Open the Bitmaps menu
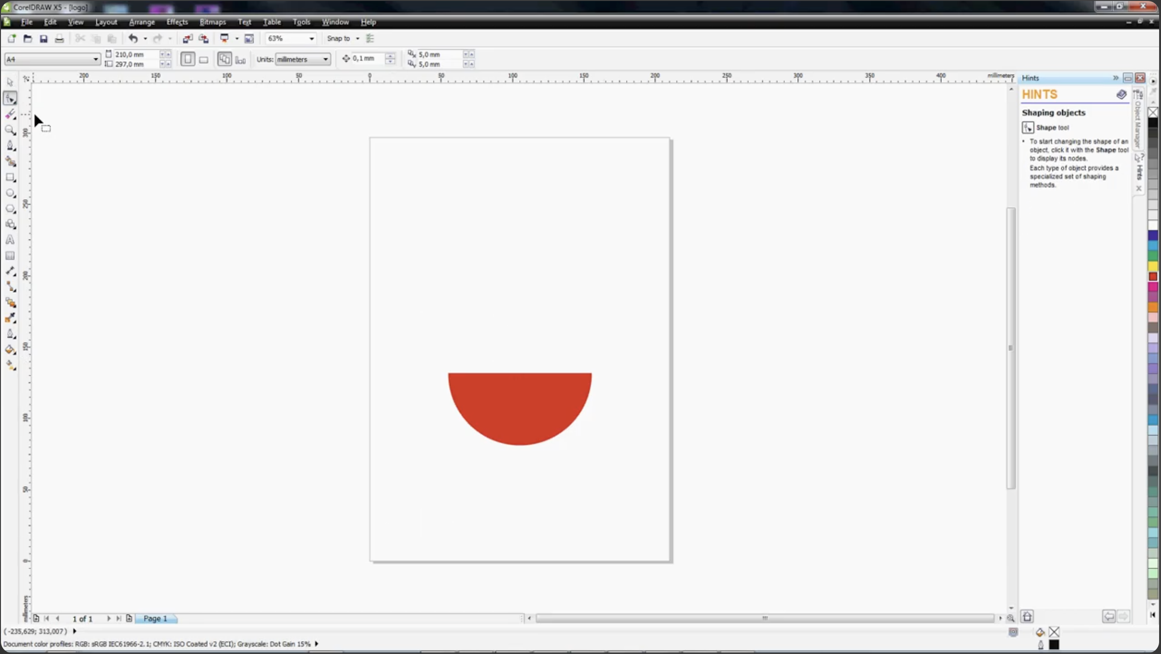 (212, 22)
